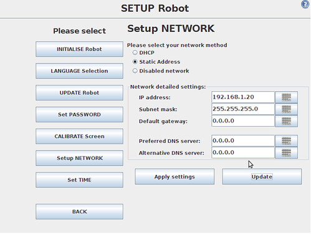Click the 'Please select' heading
The height and width of the screenshot is (234, 311).
pyautogui.click(x=79, y=31)
